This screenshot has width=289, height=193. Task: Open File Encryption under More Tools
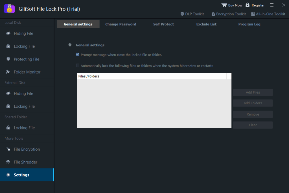[x=27, y=149]
